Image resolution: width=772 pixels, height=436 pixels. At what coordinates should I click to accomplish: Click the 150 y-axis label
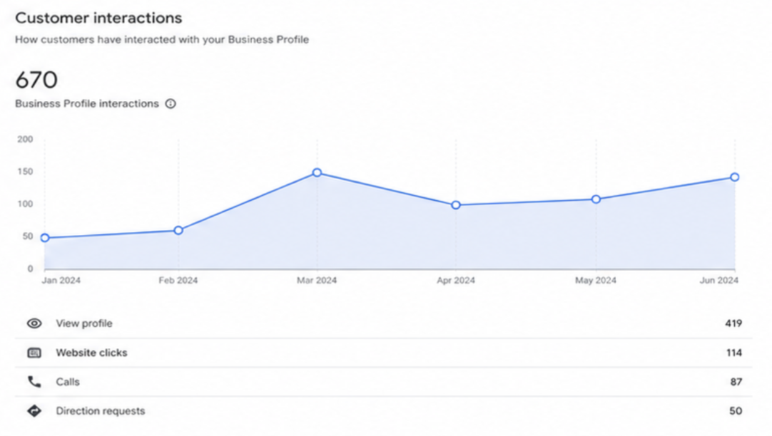click(x=25, y=172)
